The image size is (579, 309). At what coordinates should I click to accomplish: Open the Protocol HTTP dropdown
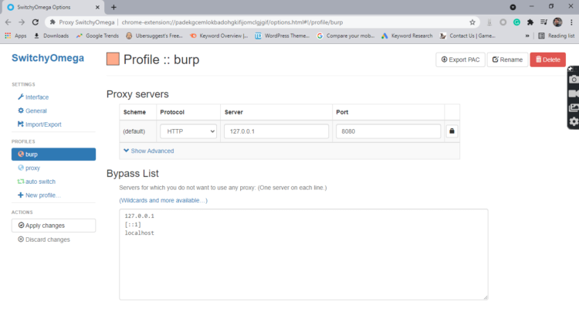188,131
